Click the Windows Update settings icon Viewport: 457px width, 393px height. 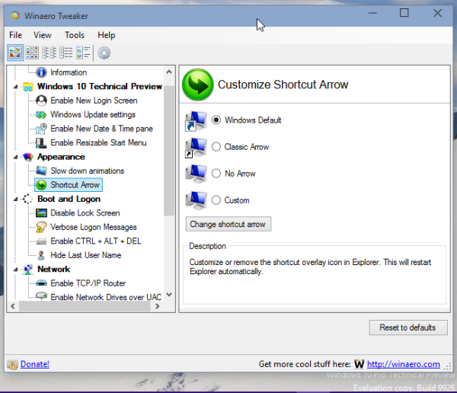click(41, 114)
